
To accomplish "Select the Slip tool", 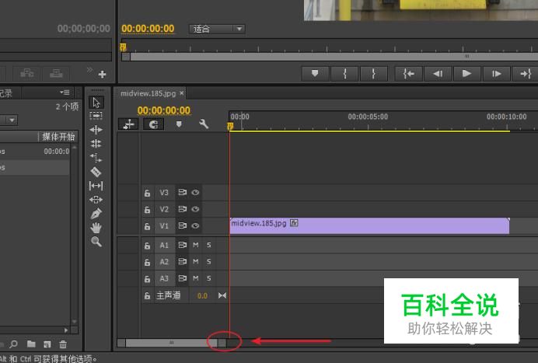I will pyautogui.click(x=96, y=186).
